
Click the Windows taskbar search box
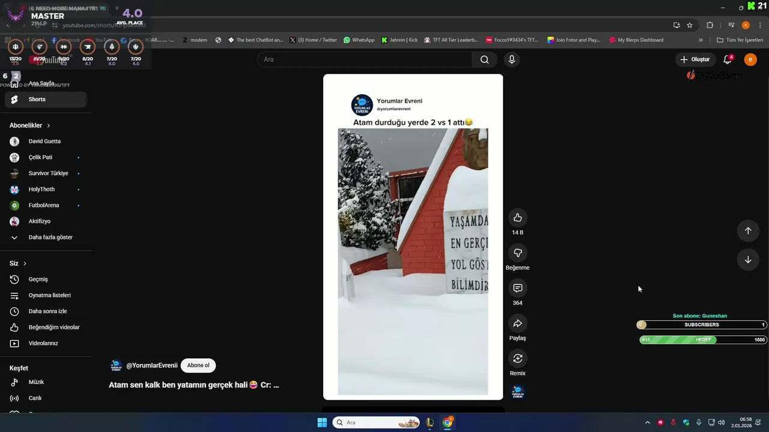pos(376,422)
